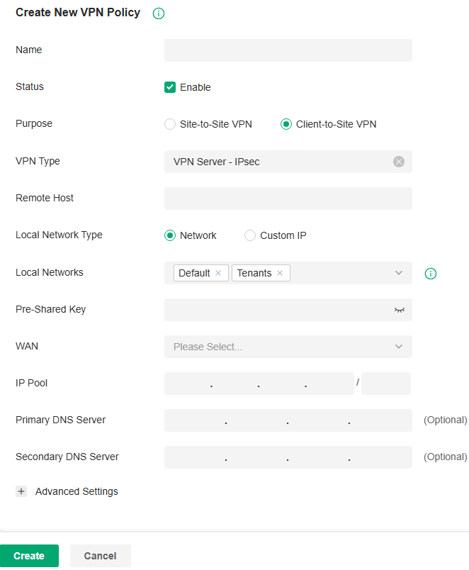Choose Custom IP as Local Network Type
The width and height of the screenshot is (469, 570).
249,235
